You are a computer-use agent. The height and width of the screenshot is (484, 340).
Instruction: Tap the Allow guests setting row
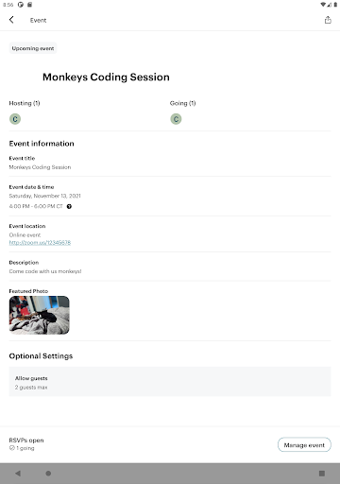(x=170, y=382)
